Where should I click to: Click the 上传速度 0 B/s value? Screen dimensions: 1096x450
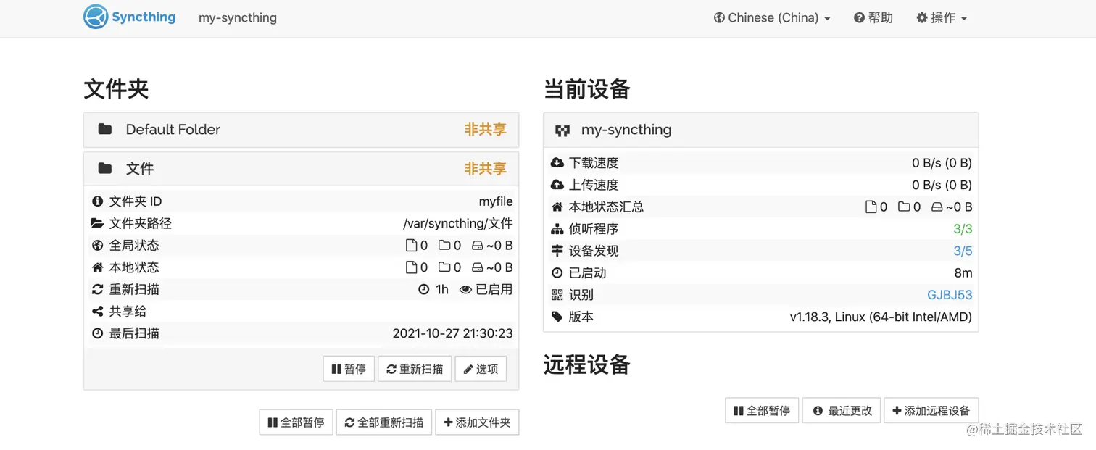click(942, 185)
